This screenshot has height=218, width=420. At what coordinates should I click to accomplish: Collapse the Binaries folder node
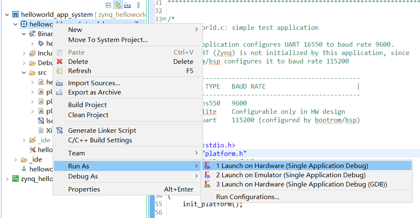point(24,34)
